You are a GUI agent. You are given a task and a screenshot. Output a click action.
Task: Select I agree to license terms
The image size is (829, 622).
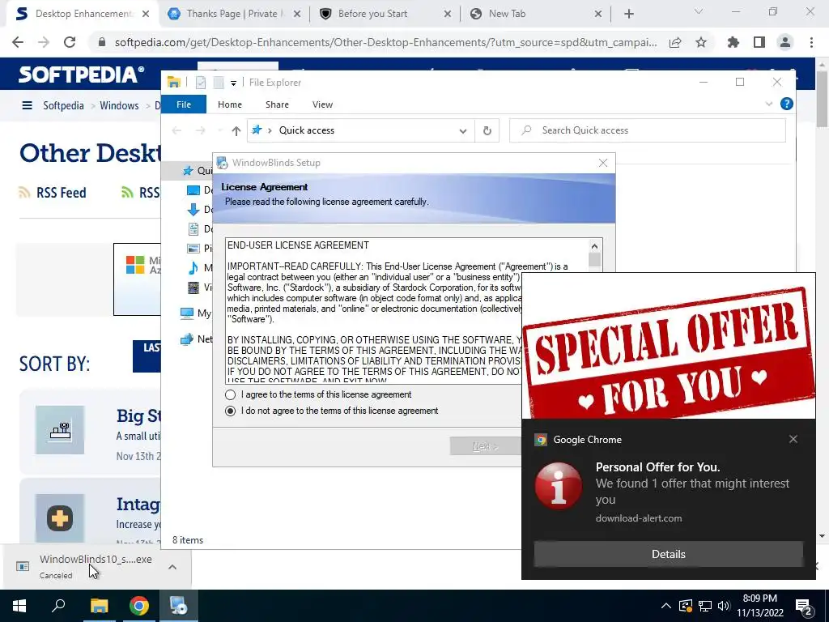click(230, 394)
